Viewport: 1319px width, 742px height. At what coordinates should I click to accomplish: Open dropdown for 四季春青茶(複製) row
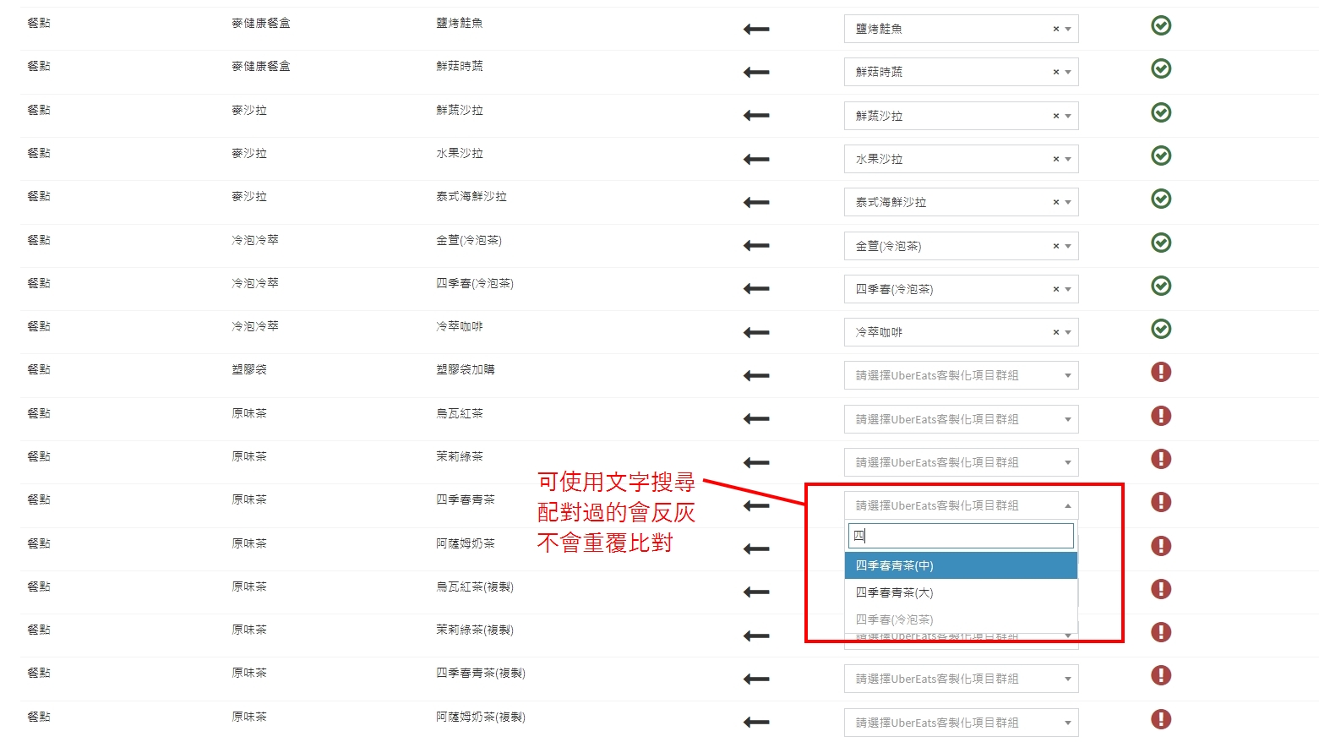pos(960,679)
